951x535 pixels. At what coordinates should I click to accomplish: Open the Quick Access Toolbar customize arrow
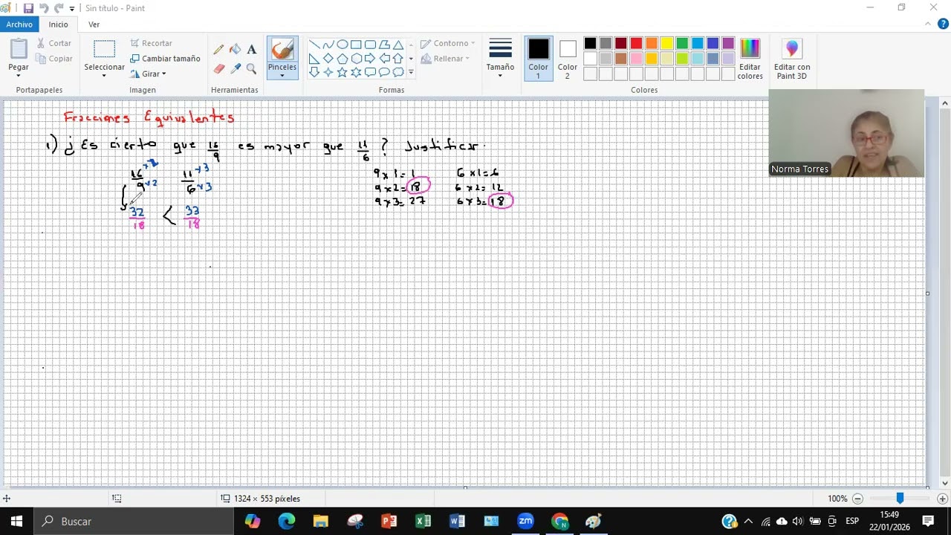(72, 9)
